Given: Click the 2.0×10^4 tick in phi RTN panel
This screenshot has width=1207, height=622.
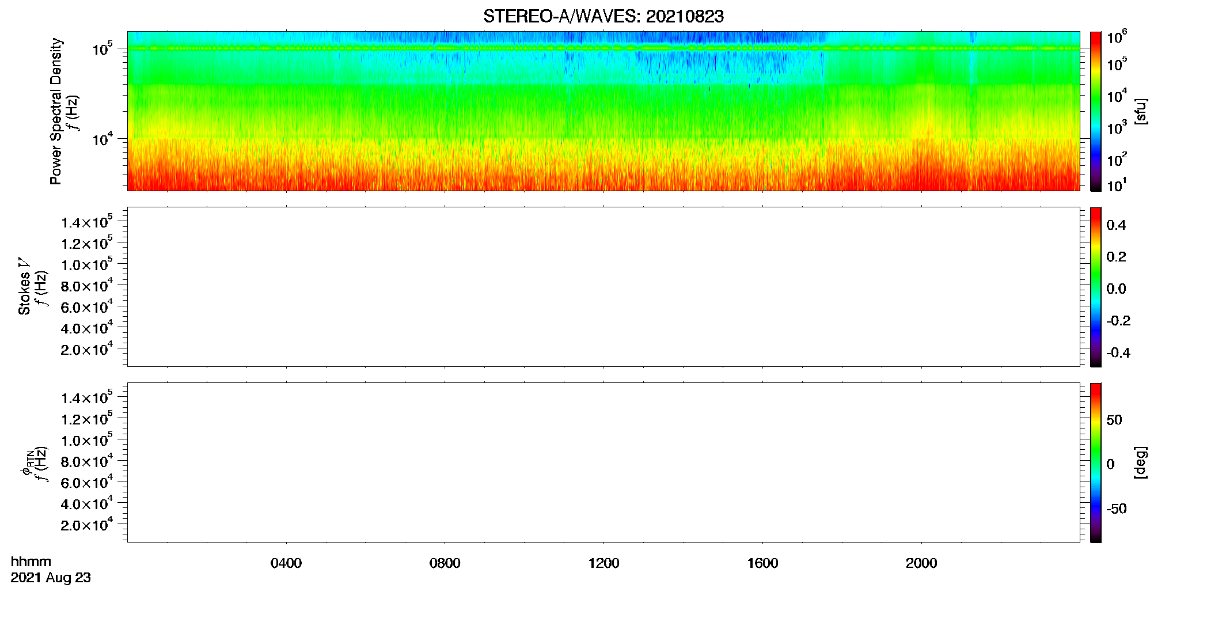Looking at the screenshot, I should pos(87,524).
